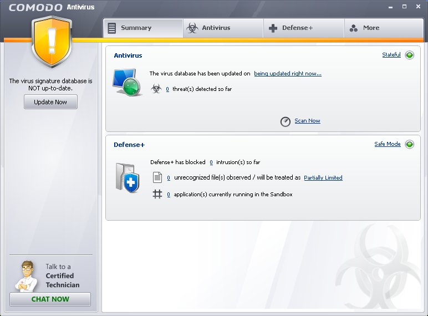Viewport: 428px width, 316px height.
Task: Click the green status light beside Stateful
Action: (x=410, y=55)
